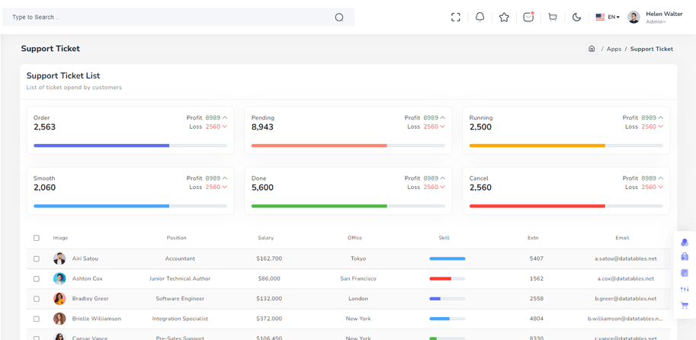Check the box for Airi Satou row
Viewport: 696px width, 340px height.
37,258
